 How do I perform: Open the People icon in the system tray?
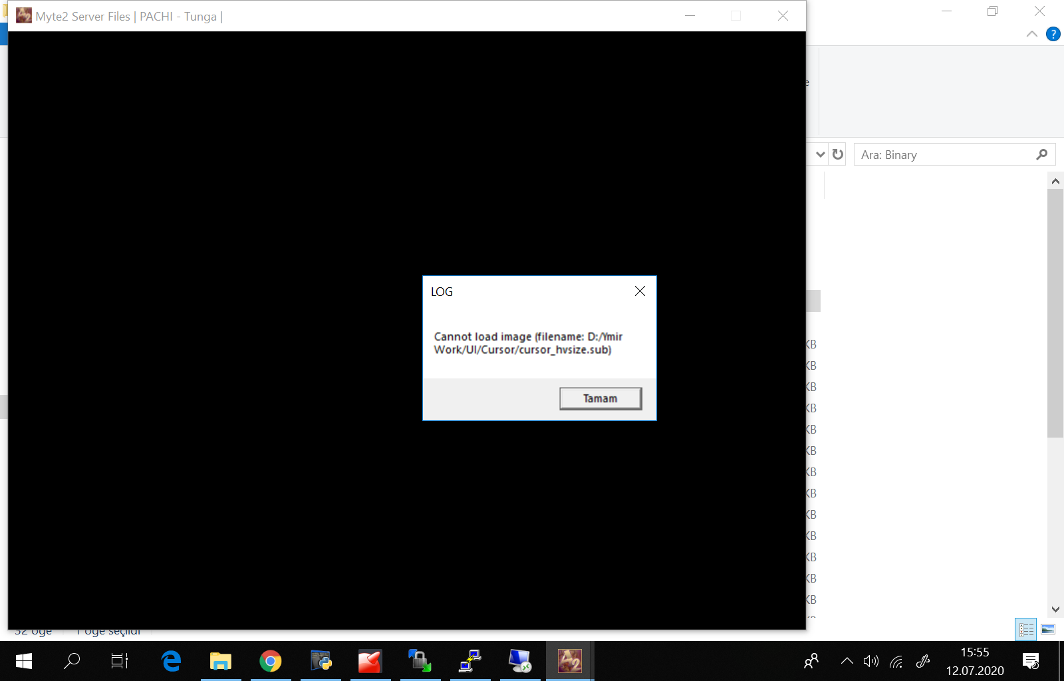pyautogui.click(x=811, y=661)
